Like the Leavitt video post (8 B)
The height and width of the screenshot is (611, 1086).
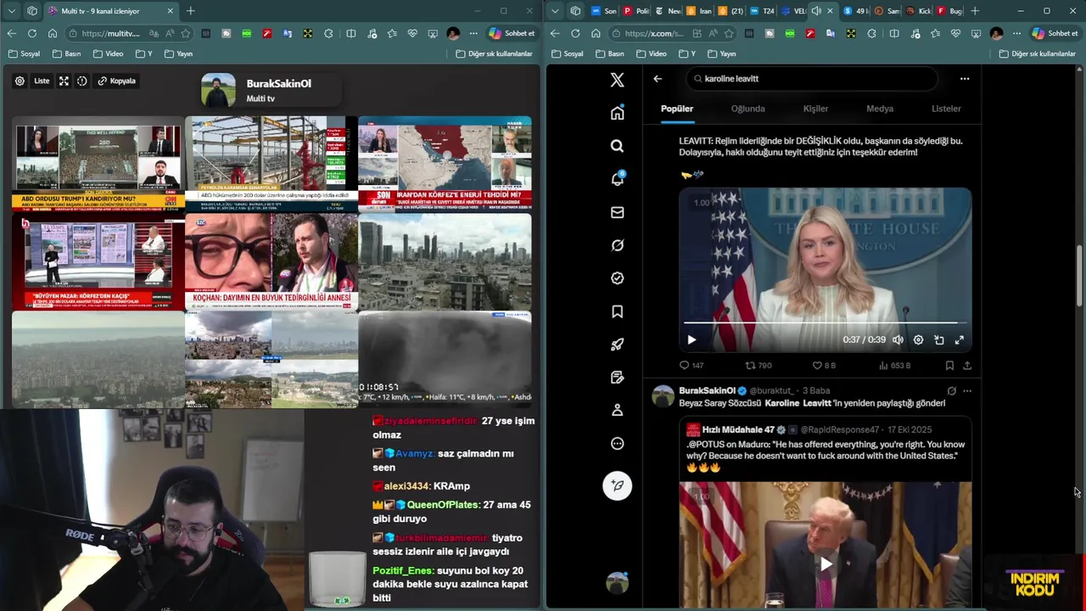[824, 366]
